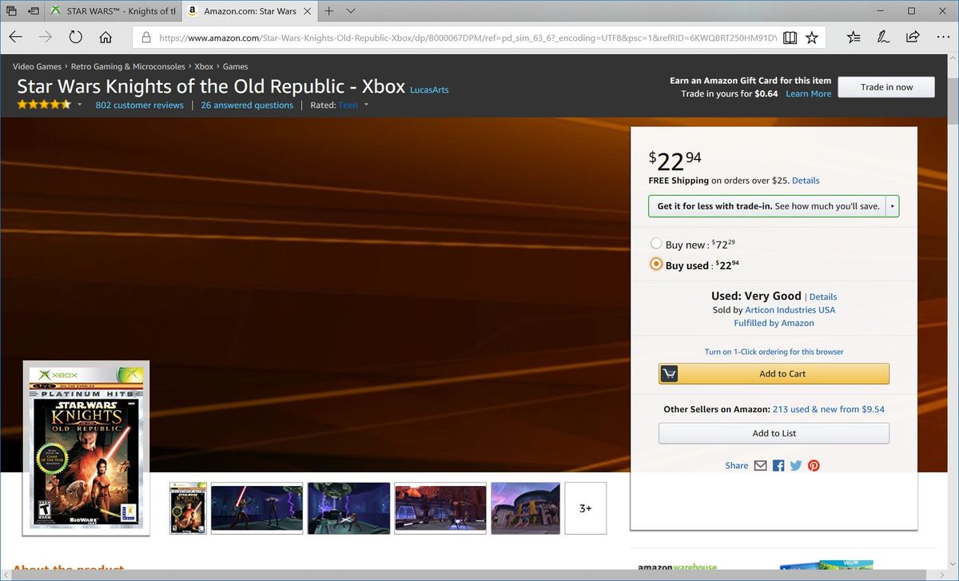Open the LucasArts brand link
959x581 pixels.
(x=429, y=90)
